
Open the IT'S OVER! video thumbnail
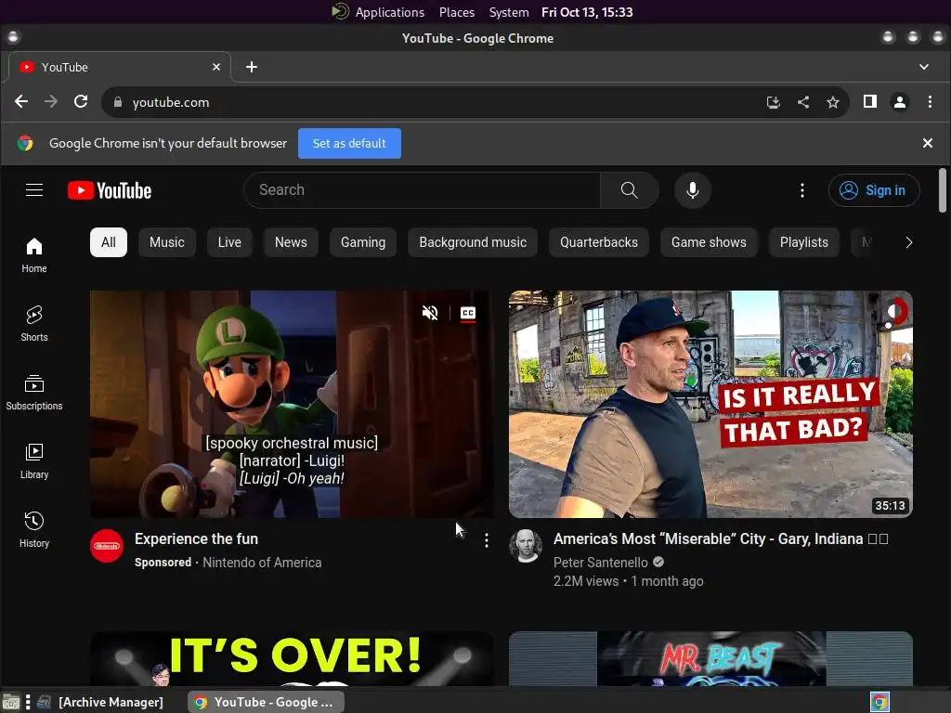pyautogui.click(x=292, y=659)
